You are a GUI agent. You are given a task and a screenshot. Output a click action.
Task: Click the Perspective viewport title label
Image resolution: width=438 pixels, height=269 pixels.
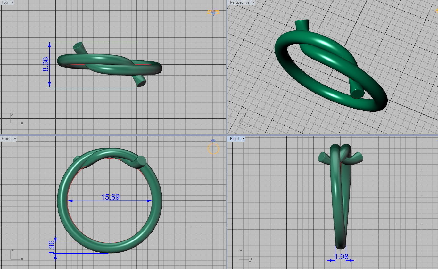pos(239,2)
